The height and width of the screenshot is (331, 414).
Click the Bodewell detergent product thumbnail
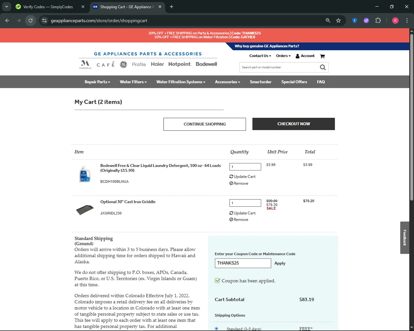point(85,174)
